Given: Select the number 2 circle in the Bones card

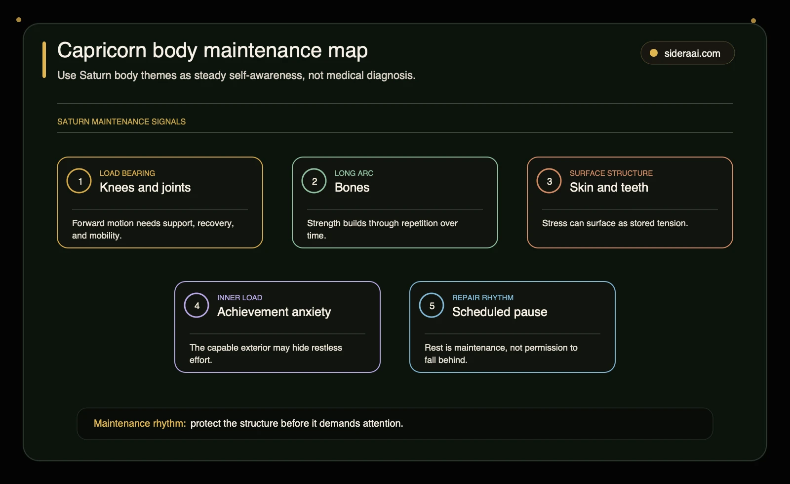Looking at the screenshot, I should [314, 181].
